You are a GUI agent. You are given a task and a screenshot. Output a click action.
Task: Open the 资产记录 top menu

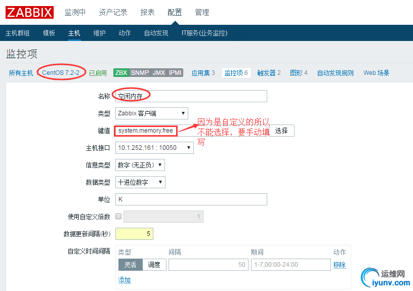click(113, 12)
